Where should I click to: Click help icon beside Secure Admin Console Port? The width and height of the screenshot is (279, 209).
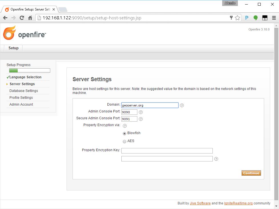pyautogui.click(x=140, y=119)
